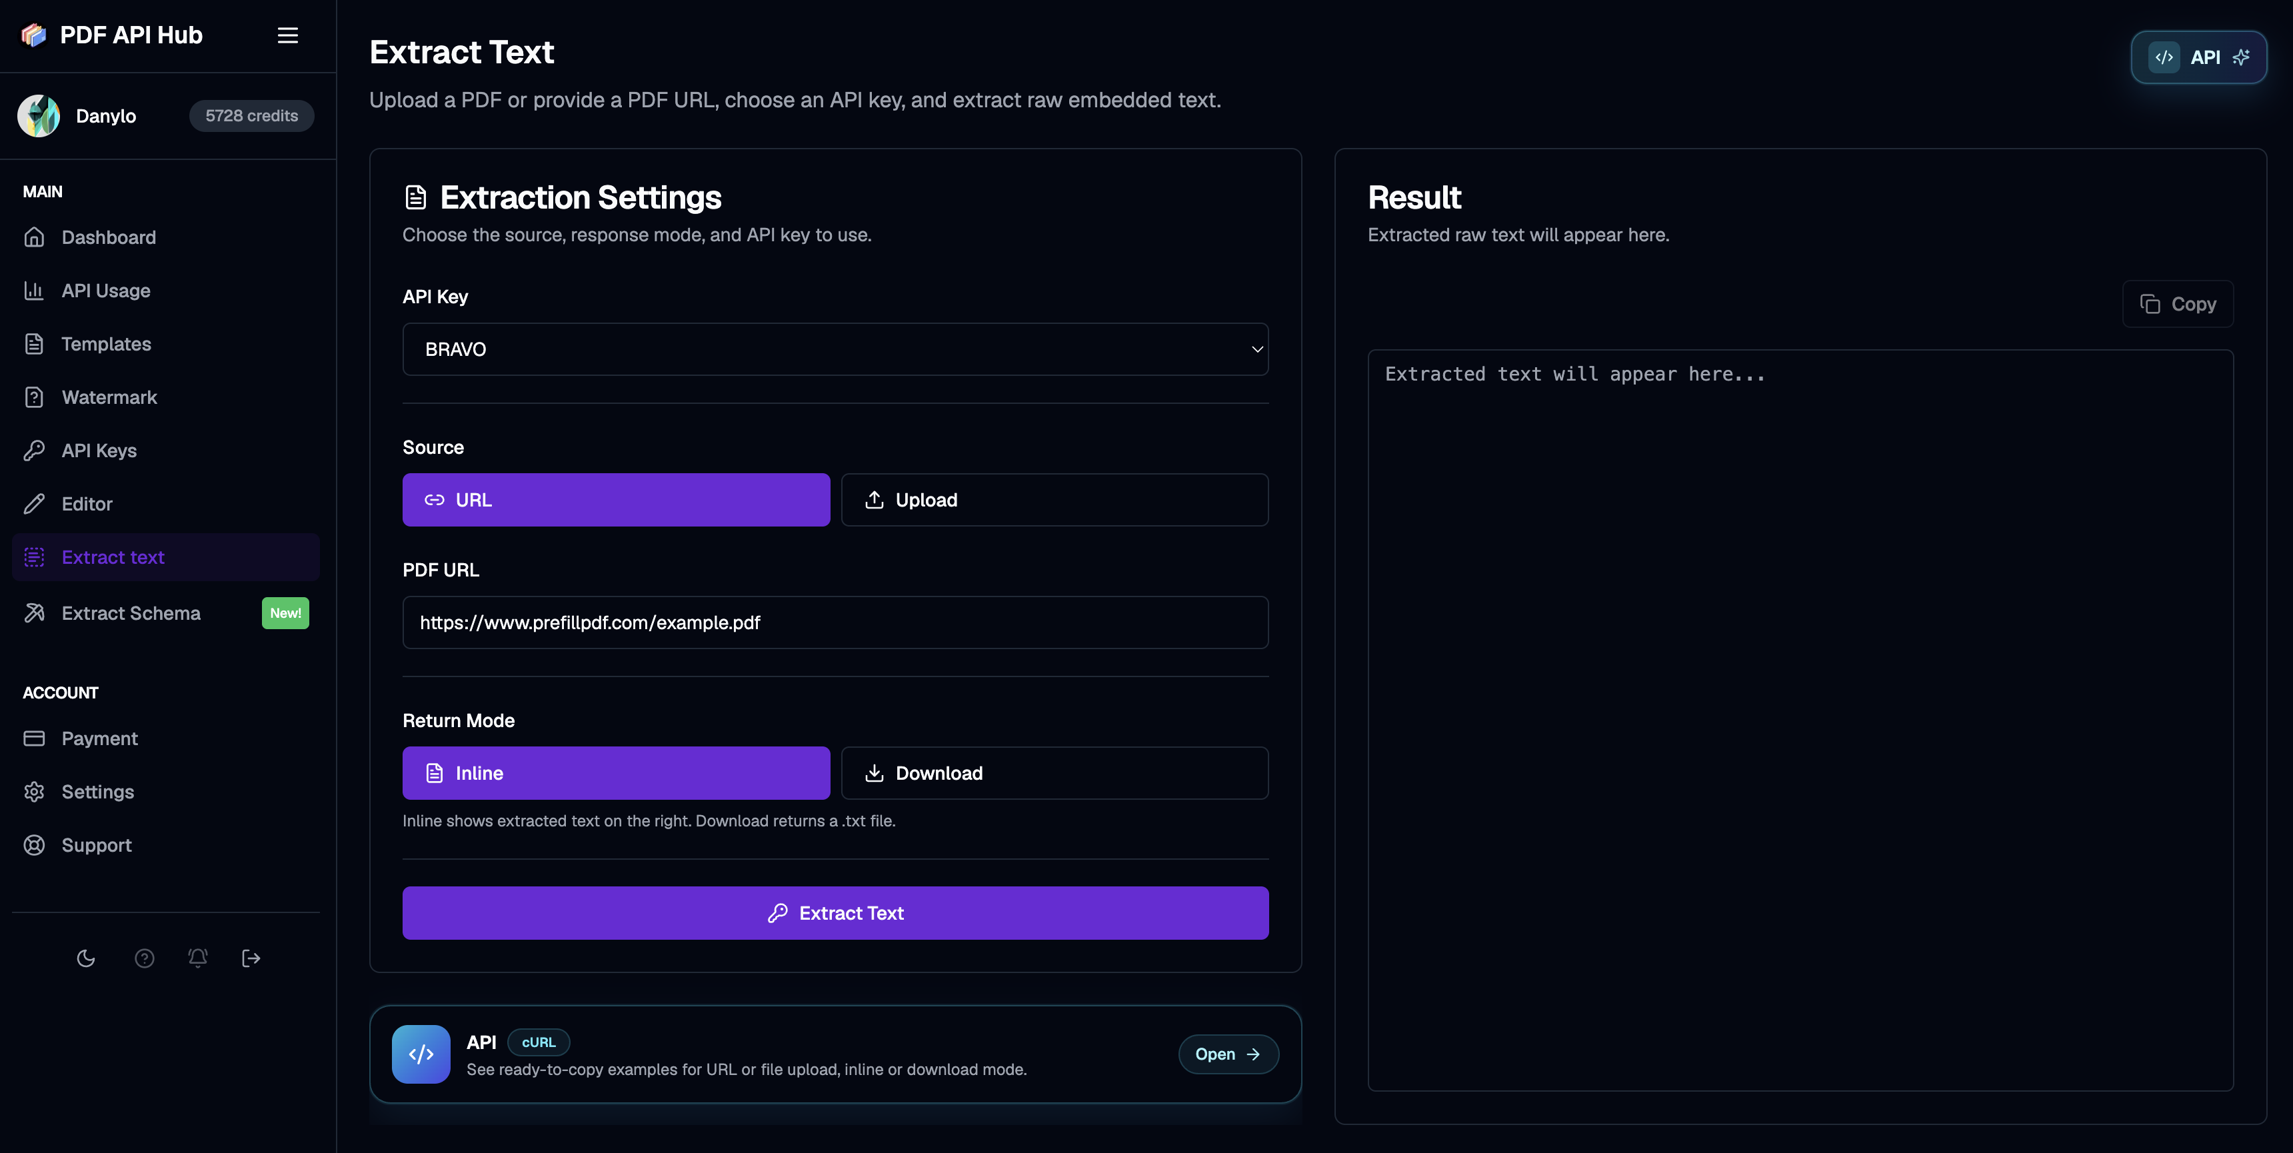This screenshot has width=2293, height=1153.
Task: Click the cURL badge
Action: click(x=539, y=1042)
